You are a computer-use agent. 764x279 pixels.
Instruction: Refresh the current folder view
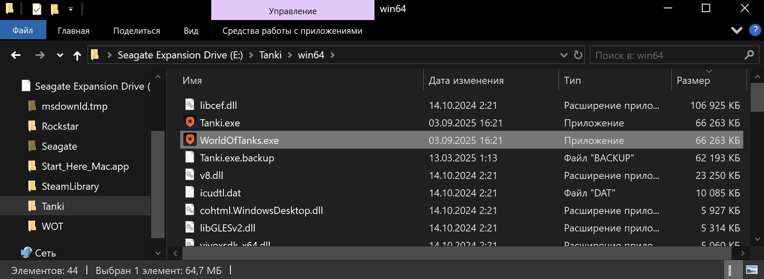coord(578,55)
